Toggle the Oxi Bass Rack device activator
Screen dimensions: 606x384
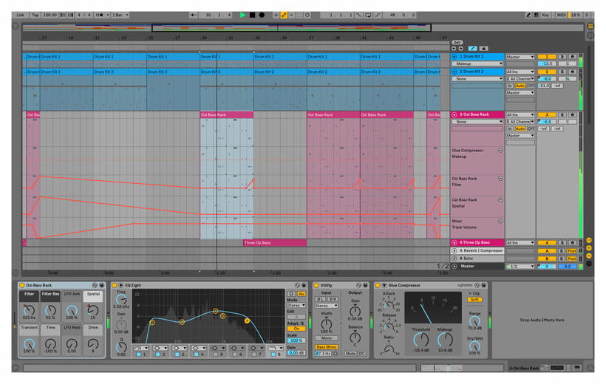pyautogui.click(x=22, y=286)
